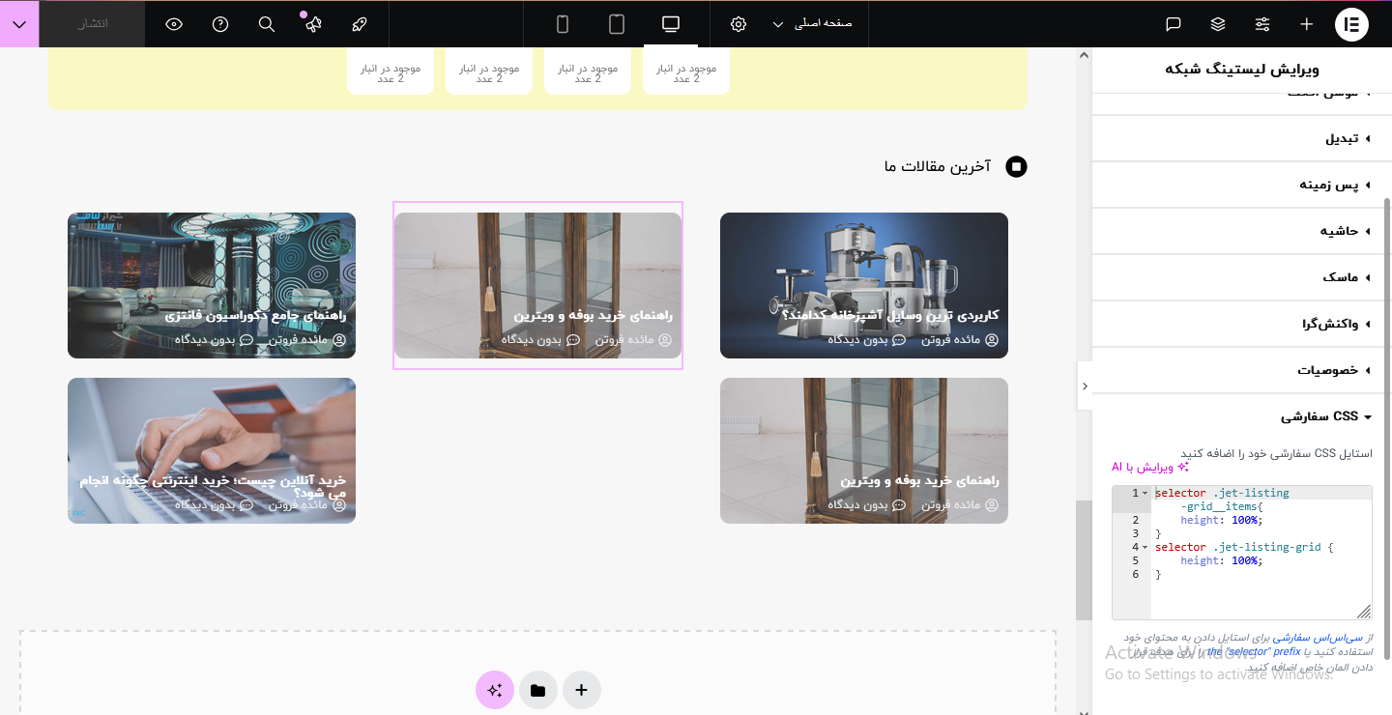Open the What's New megaphone icon
The width and height of the screenshot is (1392, 715).
[313, 24]
